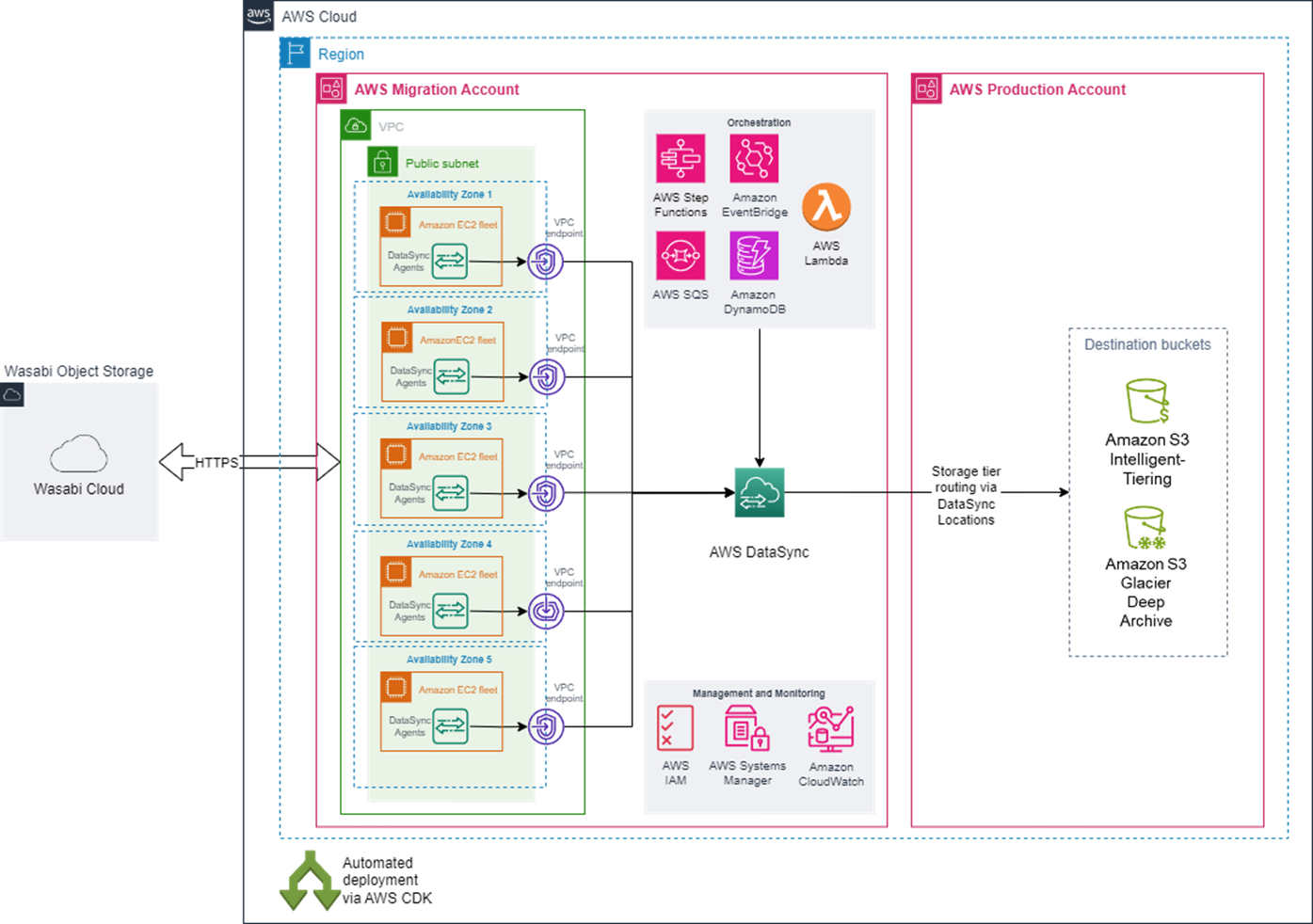1313x924 pixels.
Task: Click the AWS Systems Manager icon
Action: pyautogui.click(x=746, y=725)
